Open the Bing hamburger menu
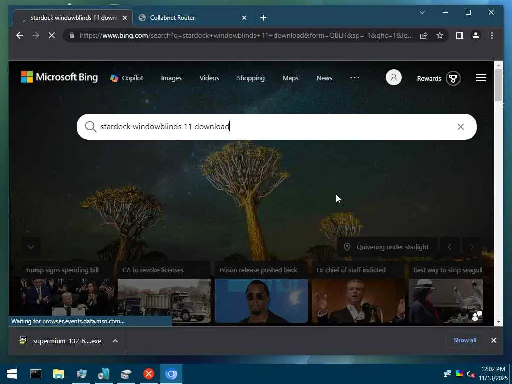The height and width of the screenshot is (384, 512). [x=481, y=78]
